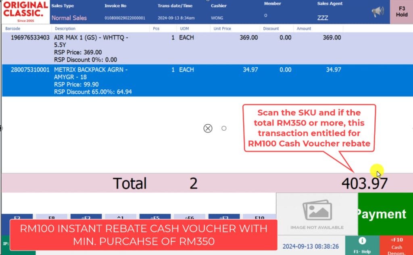Image resolution: width=413 pixels, height=255 pixels.
Task: Click the circled X icon
Action: 208,128
